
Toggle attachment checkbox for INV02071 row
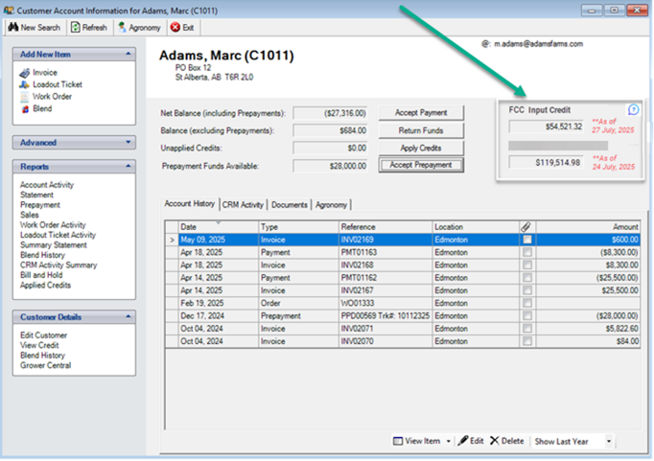click(x=527, y=329)
